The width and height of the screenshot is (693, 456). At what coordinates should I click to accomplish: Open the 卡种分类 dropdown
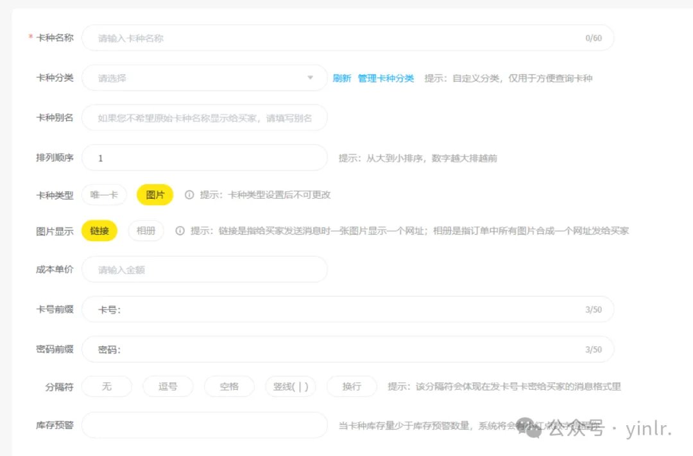205,78
